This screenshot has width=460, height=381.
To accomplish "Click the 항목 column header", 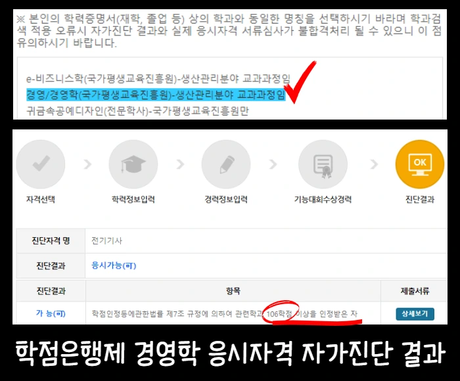I will (x=233, y=291).
